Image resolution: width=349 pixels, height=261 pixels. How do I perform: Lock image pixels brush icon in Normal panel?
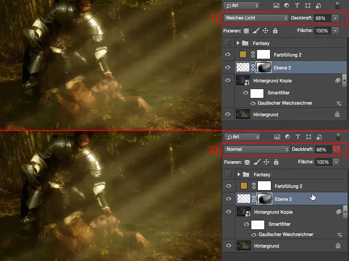pos(257,162)
